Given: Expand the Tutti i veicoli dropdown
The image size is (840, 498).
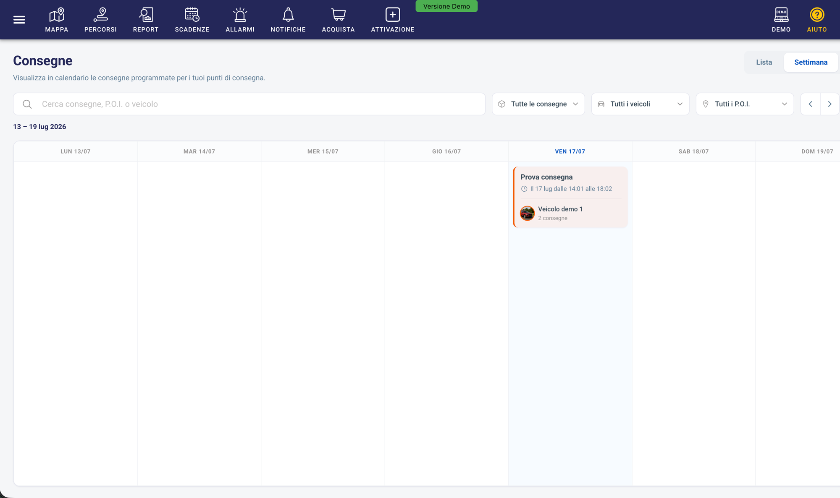Looking at the screenshot, I should pyautogui.click(x=640, y=104).
